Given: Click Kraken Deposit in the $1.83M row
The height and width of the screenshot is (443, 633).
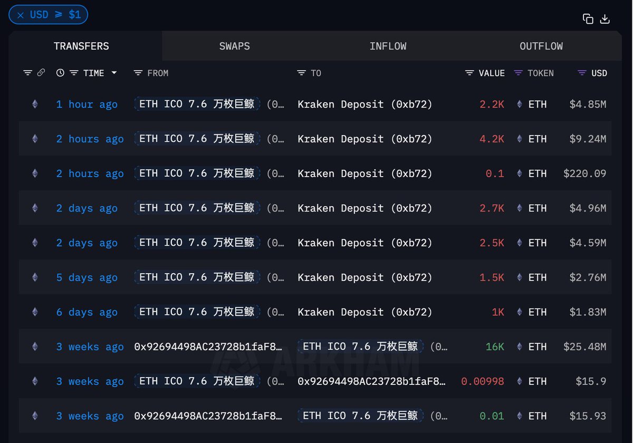Looking at the screenshot, I should coord(365,312).
